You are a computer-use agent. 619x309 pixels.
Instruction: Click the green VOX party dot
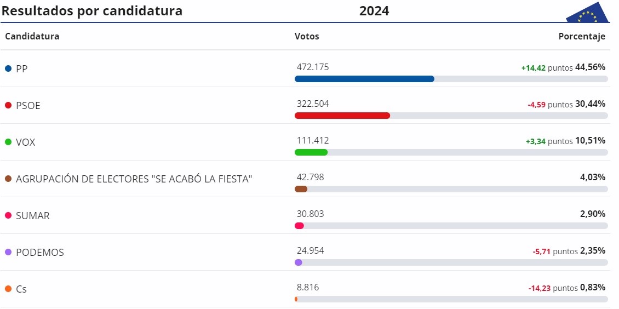pyautogui.click(x=8, y=142)
